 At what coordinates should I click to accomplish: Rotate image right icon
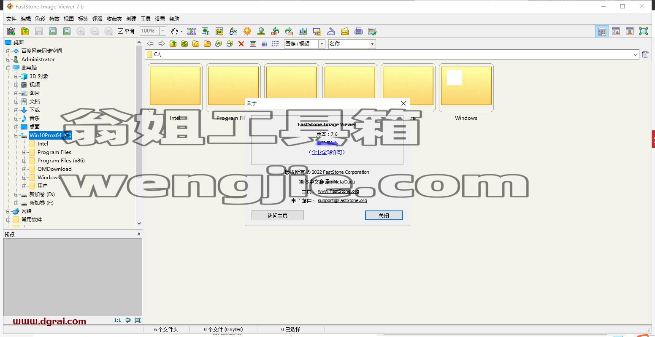pos(289,31)
